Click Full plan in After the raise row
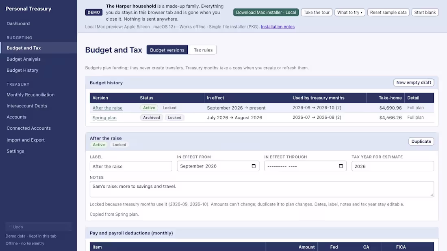 [415, 107]
